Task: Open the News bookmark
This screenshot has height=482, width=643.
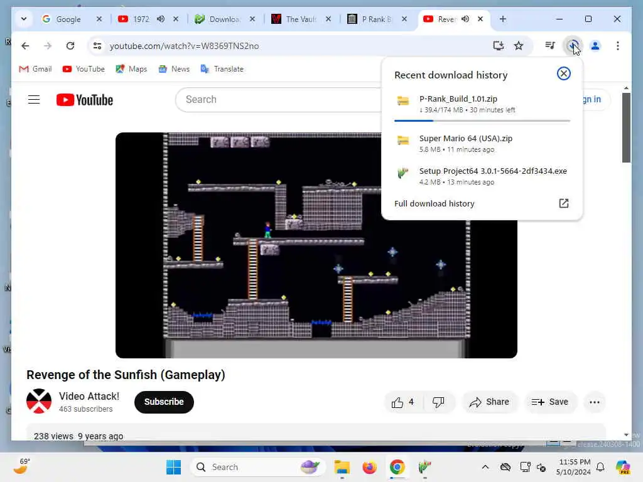Action: pyautogui.click(x=175, y=69)
